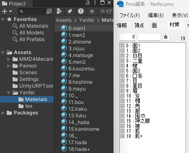Click the material index field showing 0
This screenshot has width=189, height=153.
click(128, 37)
